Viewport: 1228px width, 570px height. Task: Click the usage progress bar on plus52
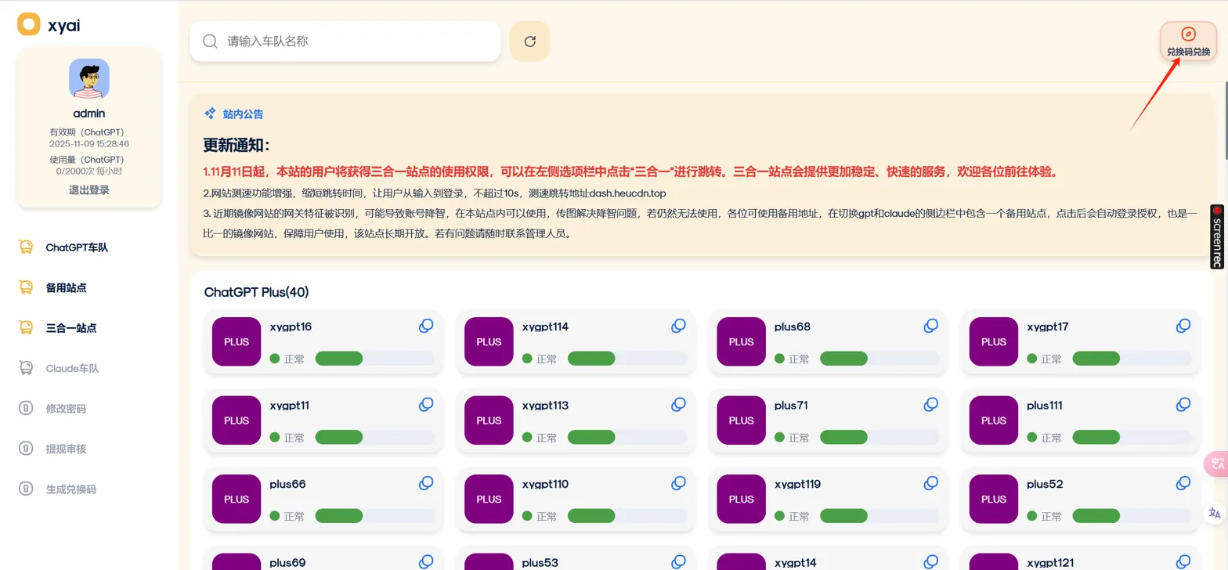click(x=1132, y=517)
